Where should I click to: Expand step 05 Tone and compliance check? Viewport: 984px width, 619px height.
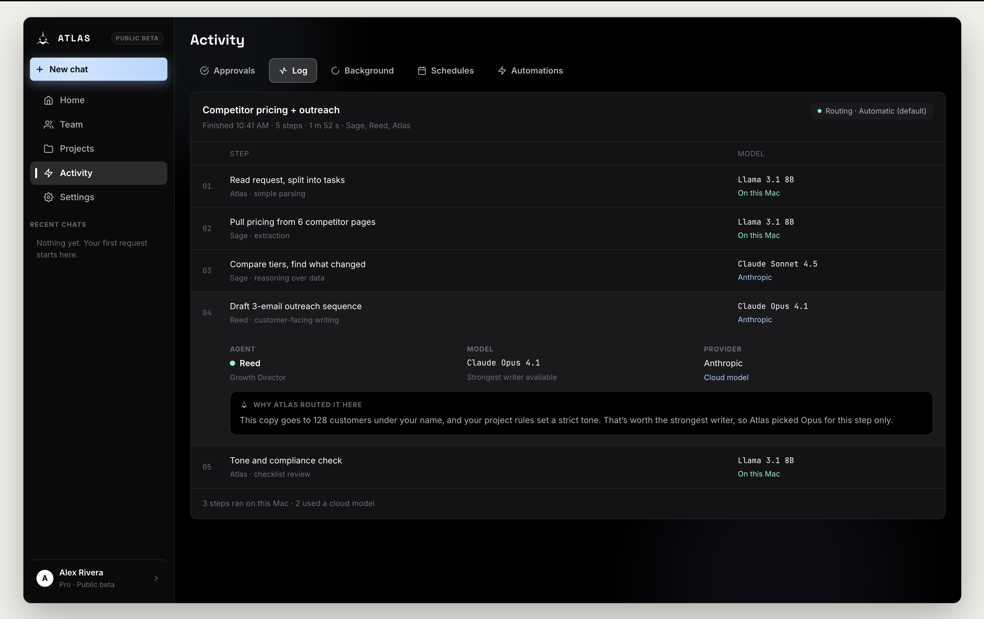568,467
